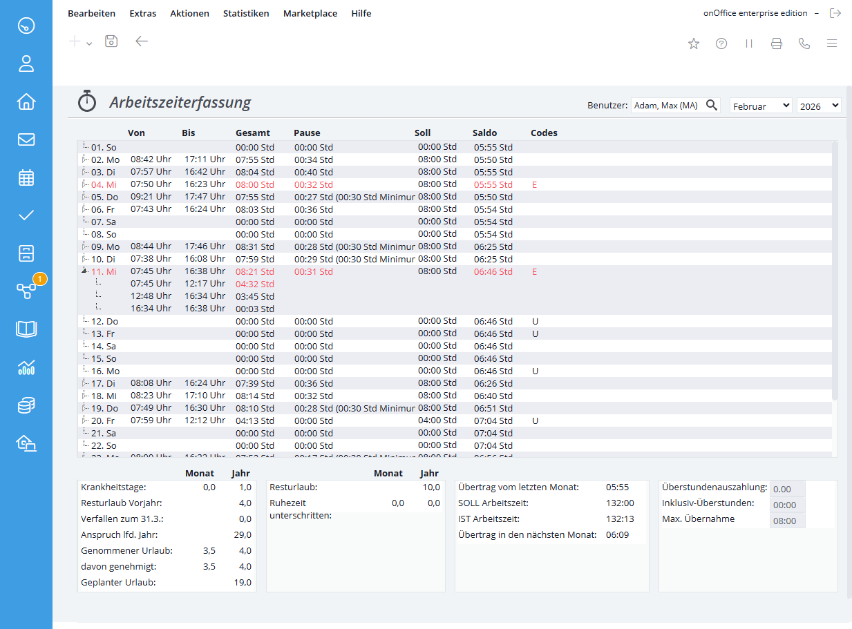
Task: Click the Max. Übernahme input field
Action: point(787,521)
